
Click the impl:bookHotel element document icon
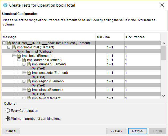click(x=14, y=47)
